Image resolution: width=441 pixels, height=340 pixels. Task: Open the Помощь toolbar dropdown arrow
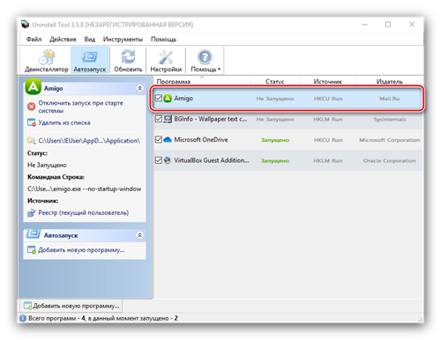[x=219, y=70]
